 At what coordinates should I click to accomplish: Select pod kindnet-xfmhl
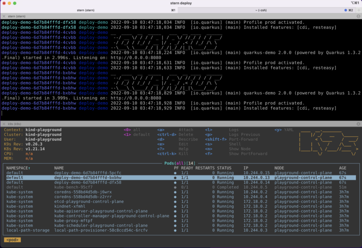pos(181,206)
